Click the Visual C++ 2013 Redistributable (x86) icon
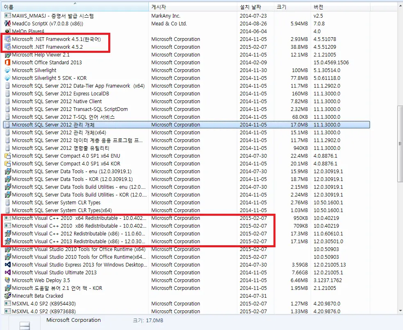This screenshot has width=403, height=330. [x=8, y=241]
